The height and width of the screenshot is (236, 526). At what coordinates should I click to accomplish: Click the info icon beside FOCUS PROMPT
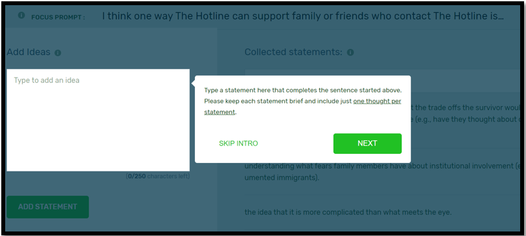tap(21, 16)
